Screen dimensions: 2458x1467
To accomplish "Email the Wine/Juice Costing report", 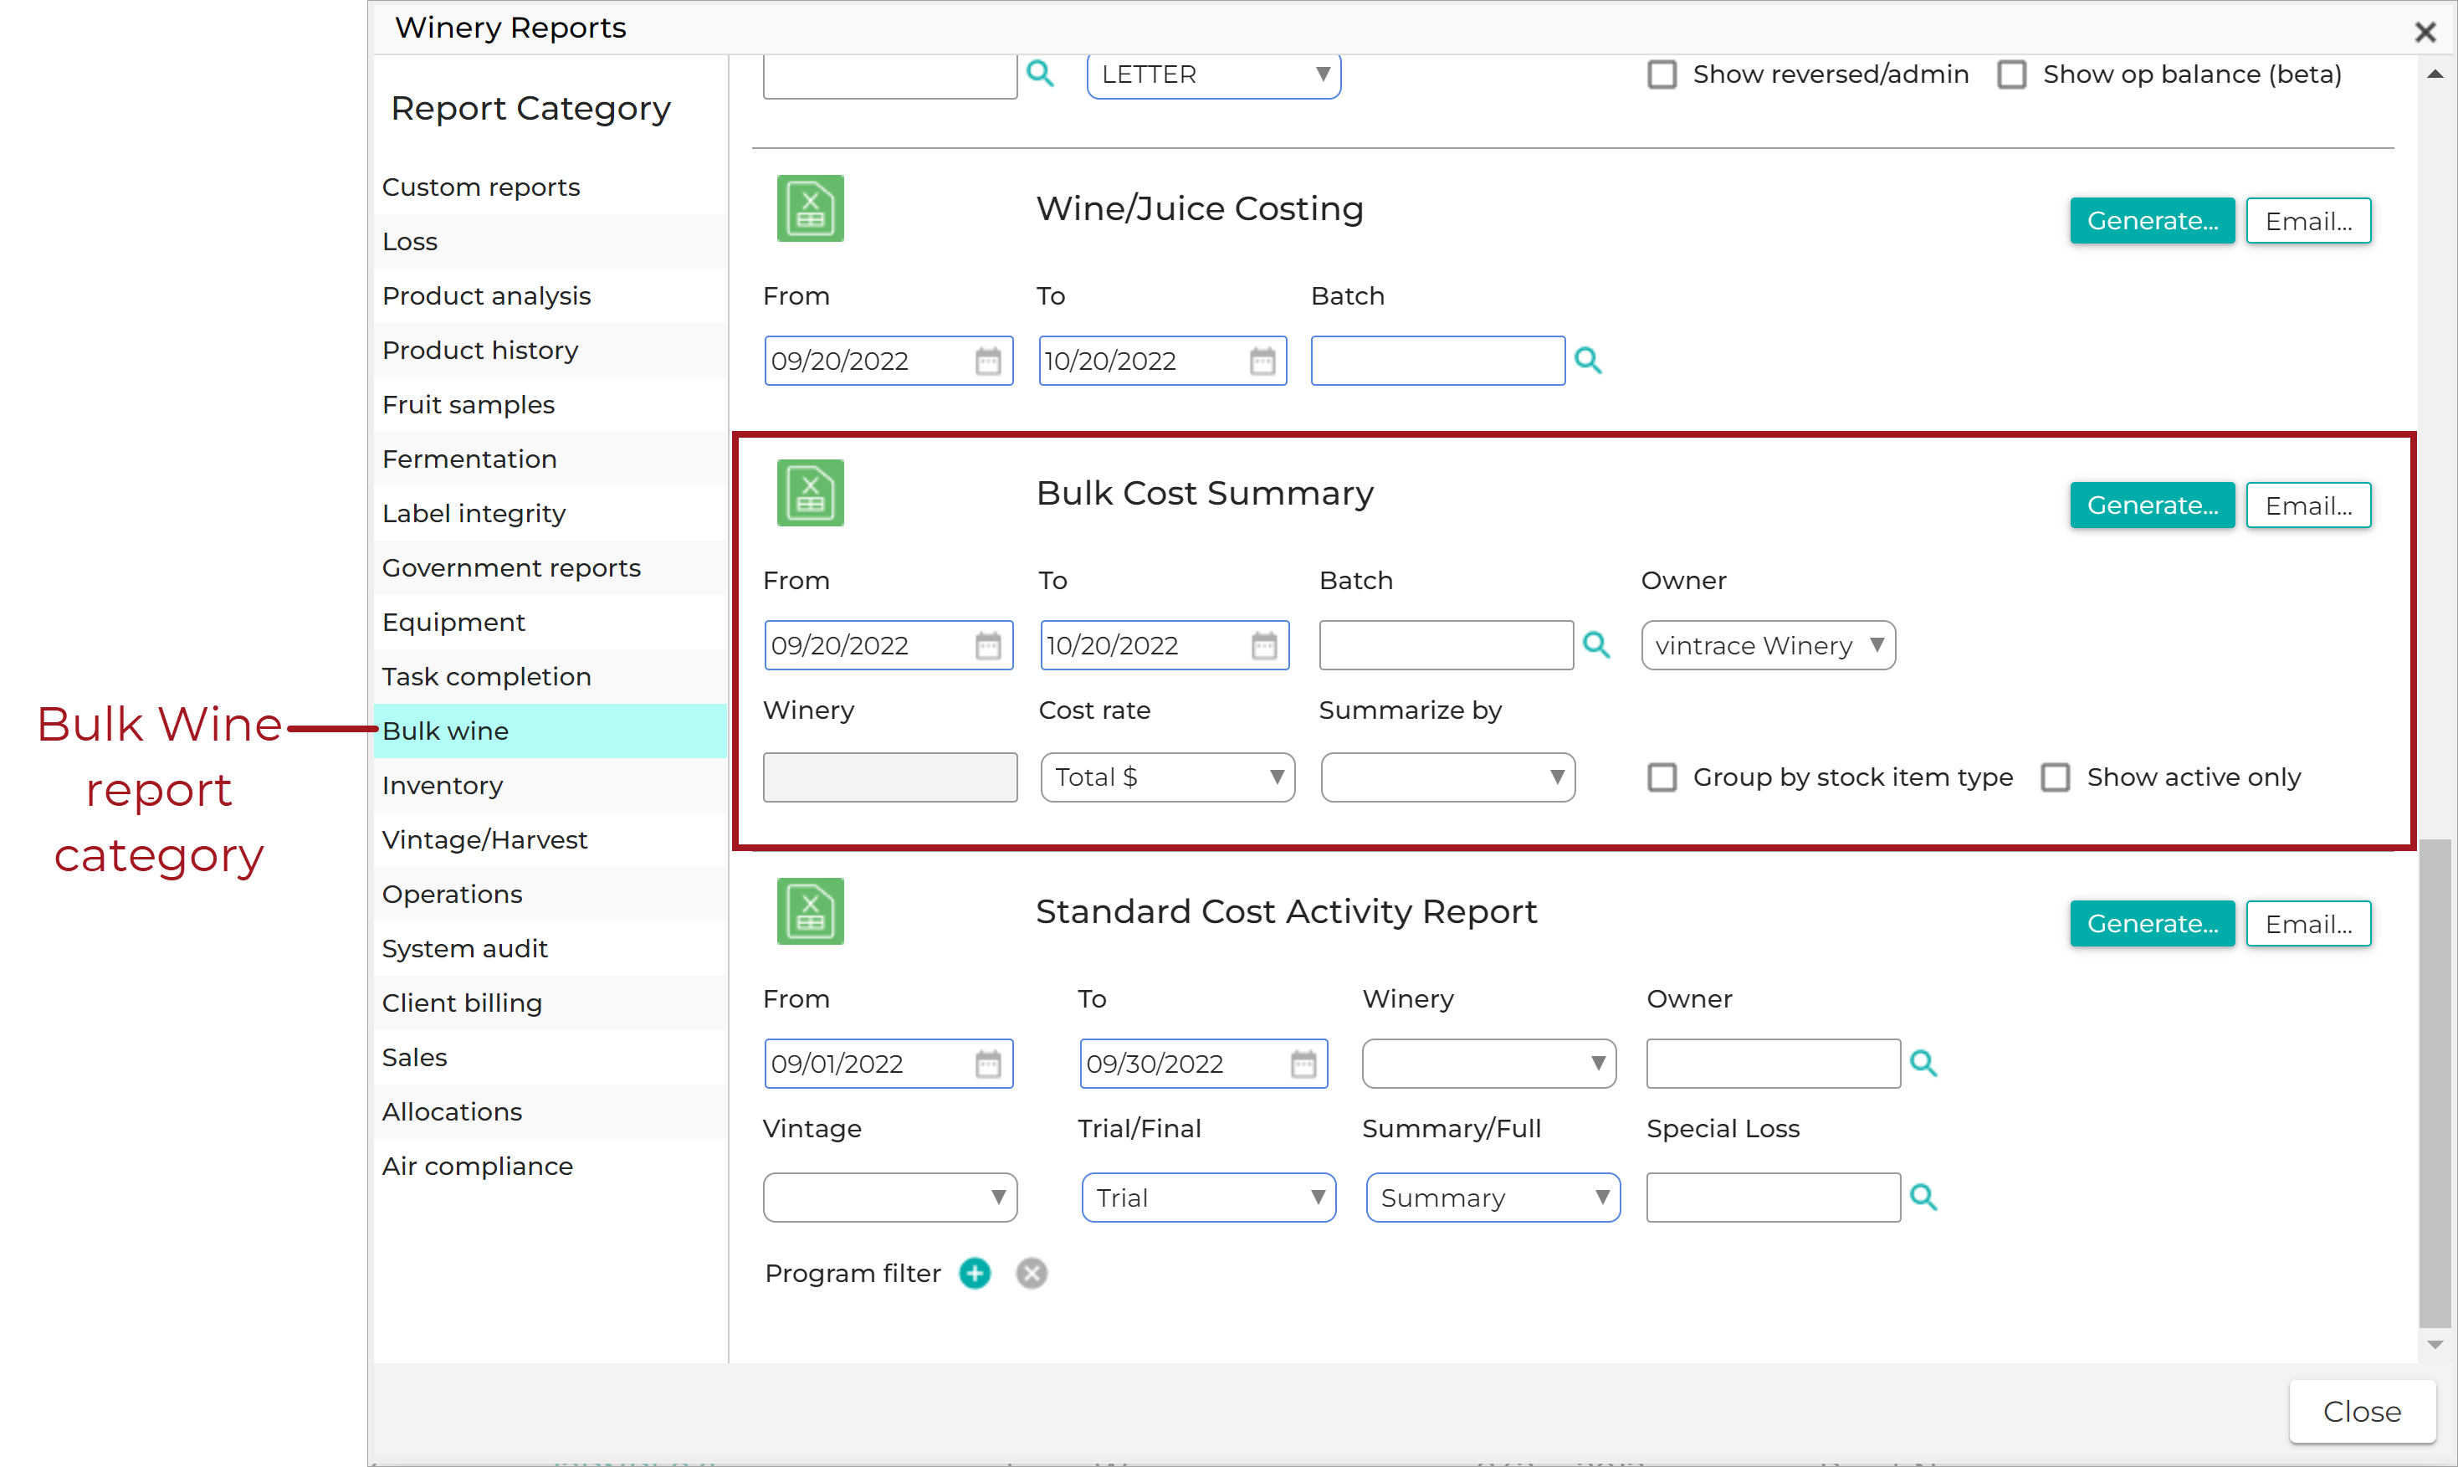I will click(x=2307, y=220).
